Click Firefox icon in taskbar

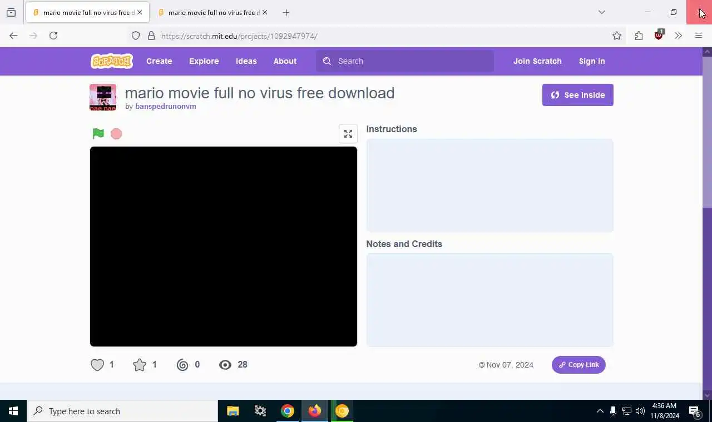(315, 411)
